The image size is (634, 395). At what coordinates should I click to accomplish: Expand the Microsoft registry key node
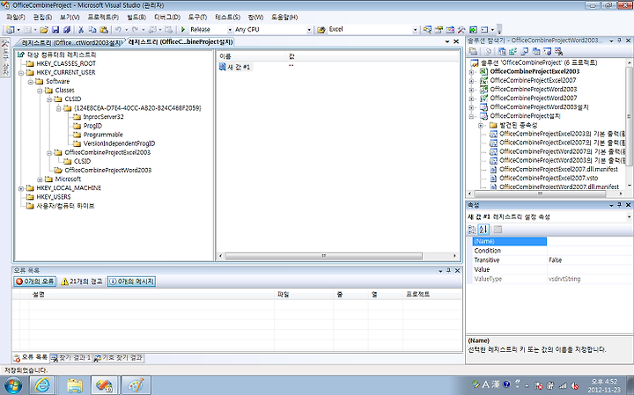pyautogui.click(x=40, y=179)
